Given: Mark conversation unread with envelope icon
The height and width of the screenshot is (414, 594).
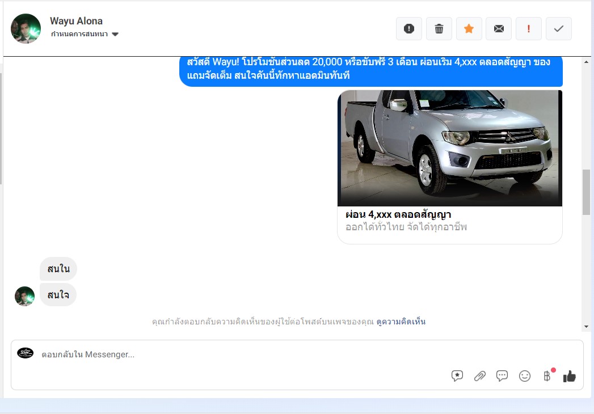Looking at the screenshot, I should 499,29.
